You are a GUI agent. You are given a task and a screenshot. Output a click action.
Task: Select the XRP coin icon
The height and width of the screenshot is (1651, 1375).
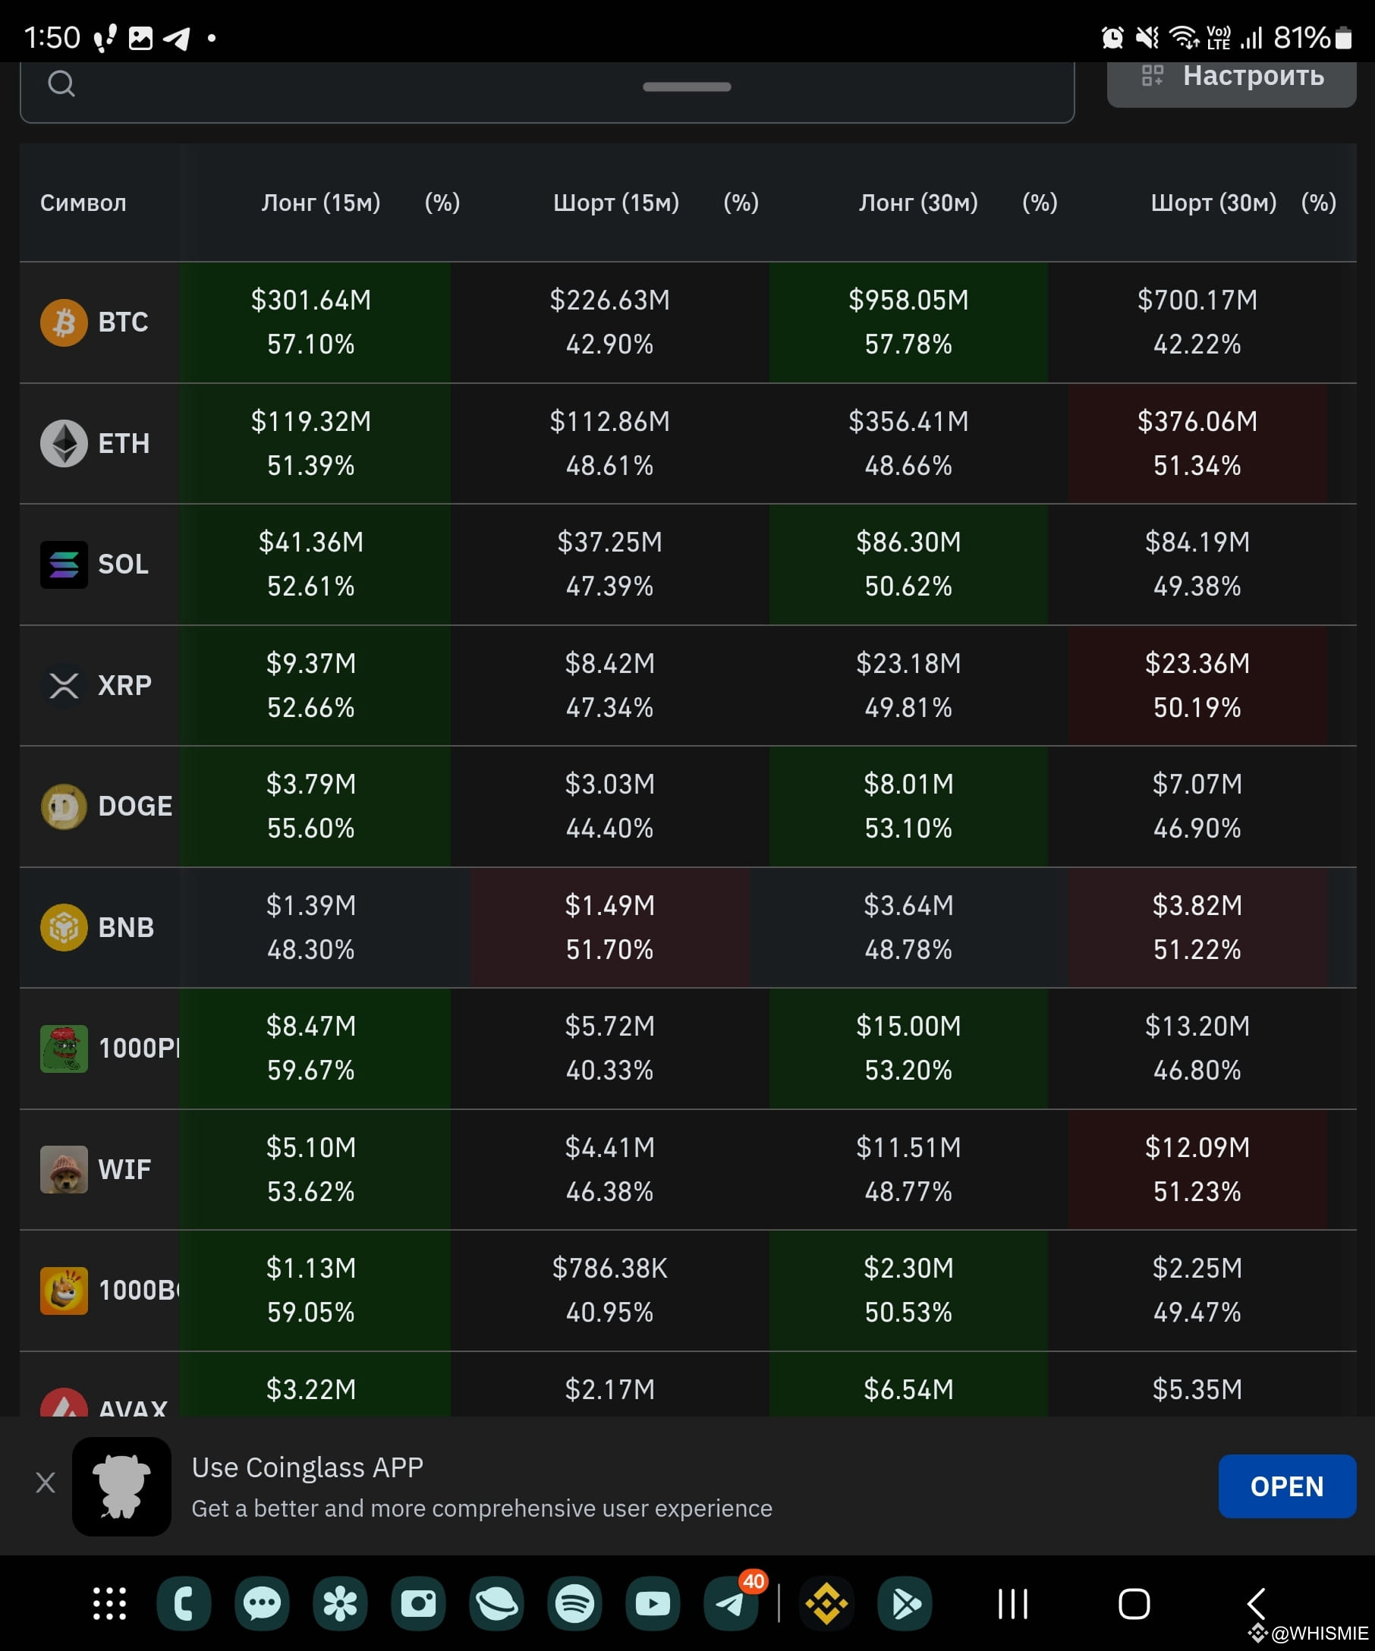tap(64, 686)
